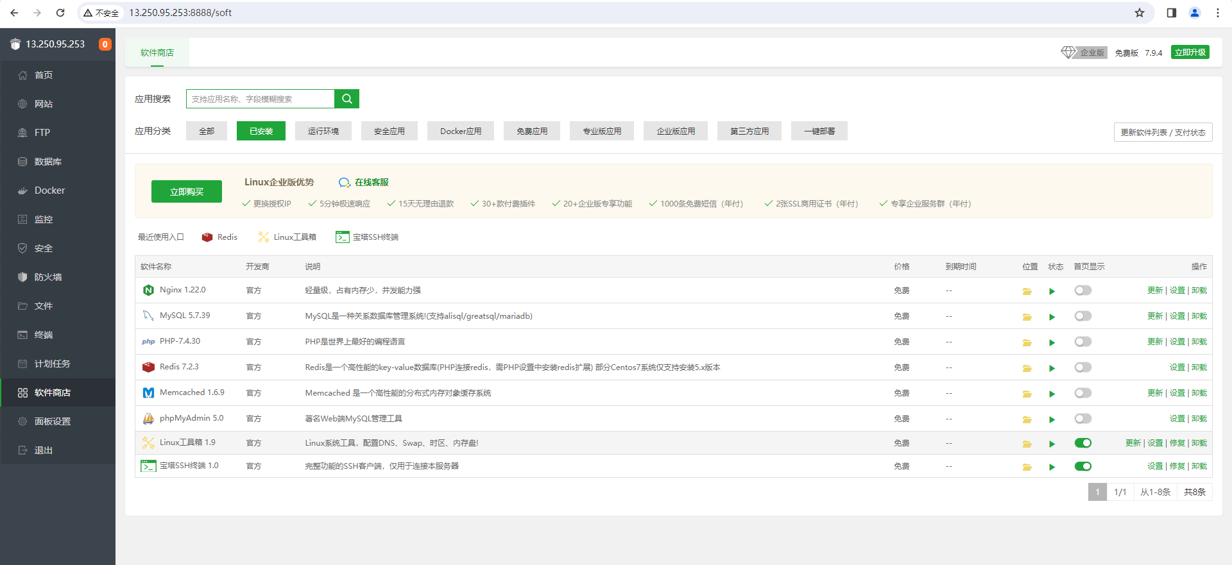
Task: Click 卸载 for Nginx row
Action: pyautogui.click(x=1199, y=291)
